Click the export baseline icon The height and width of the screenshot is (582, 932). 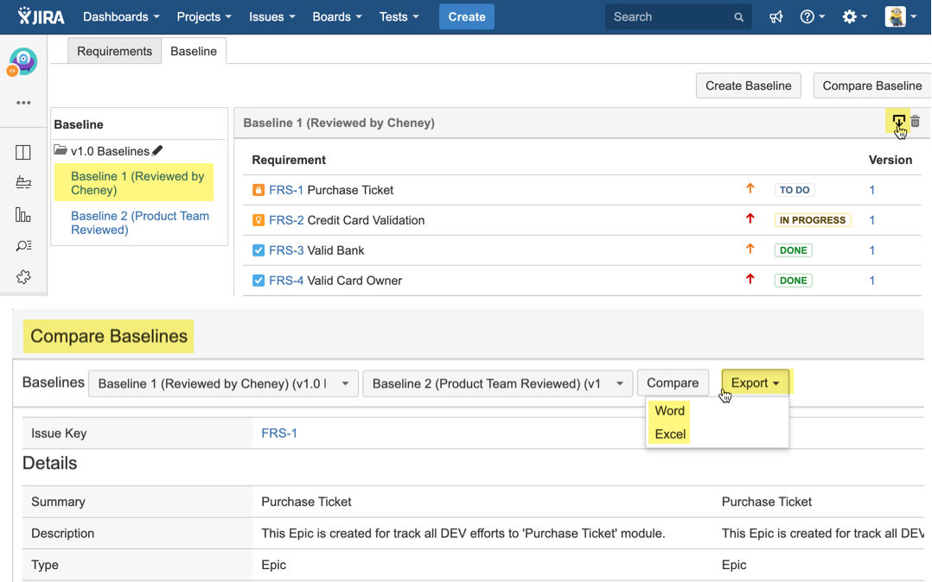899,122
